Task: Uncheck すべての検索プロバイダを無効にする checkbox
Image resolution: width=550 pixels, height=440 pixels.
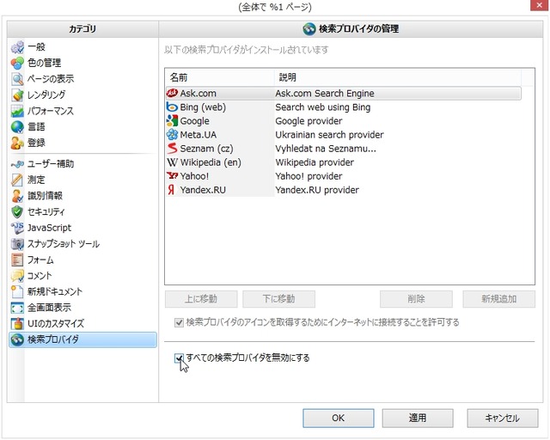Action: tap(179, 358)
